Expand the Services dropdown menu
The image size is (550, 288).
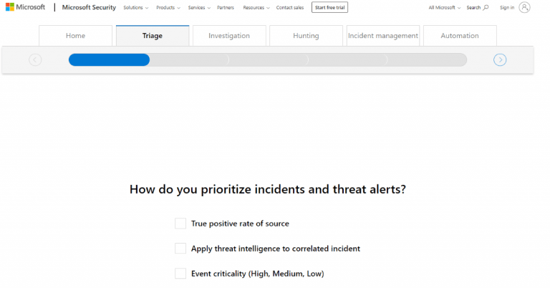click(199, 8)
